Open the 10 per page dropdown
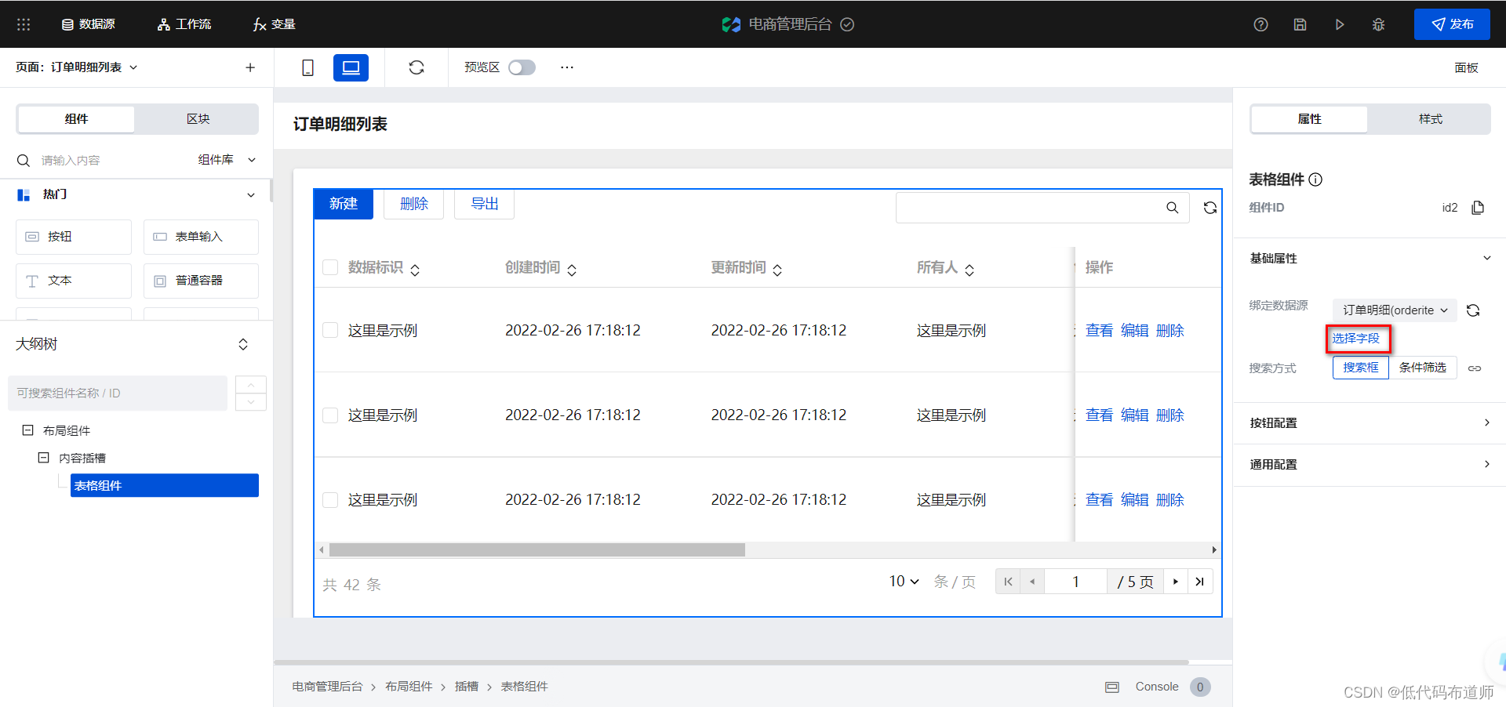The width and height of the screenshot is (1506, 707). tap(904, 582)
